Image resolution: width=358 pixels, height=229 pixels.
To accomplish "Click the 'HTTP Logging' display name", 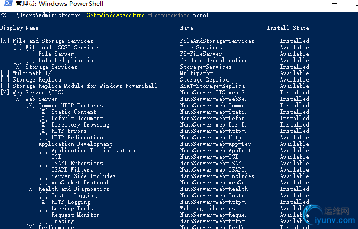I will coord(71,202).
